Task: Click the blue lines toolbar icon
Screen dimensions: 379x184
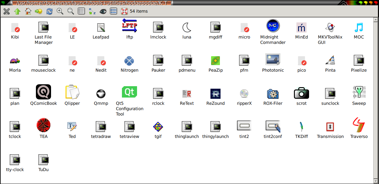Action: (113, 11)
